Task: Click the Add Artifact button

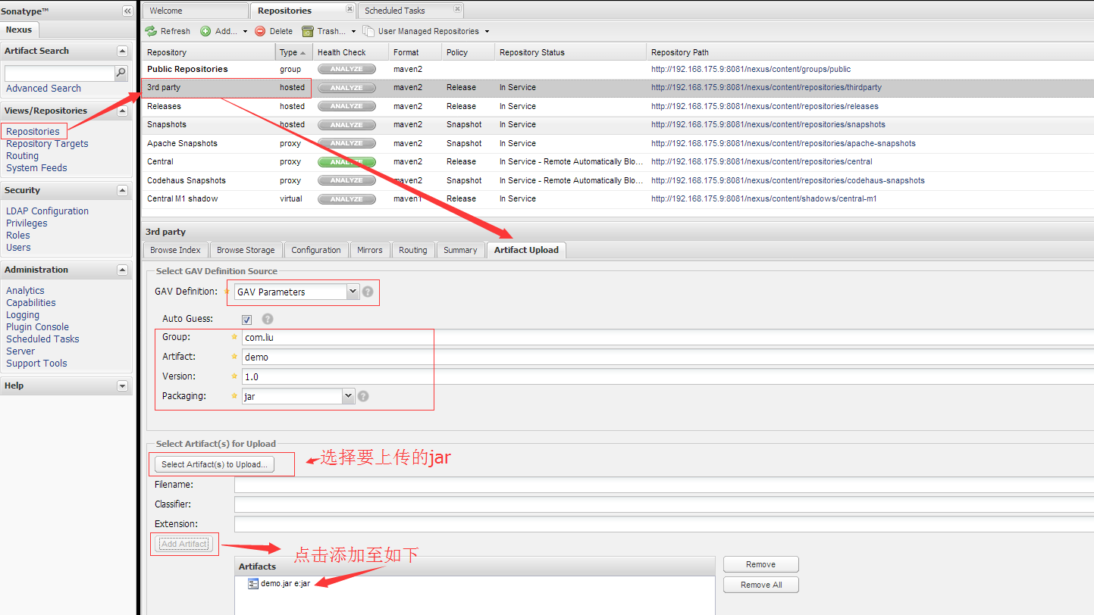Action: click(184, 544)
